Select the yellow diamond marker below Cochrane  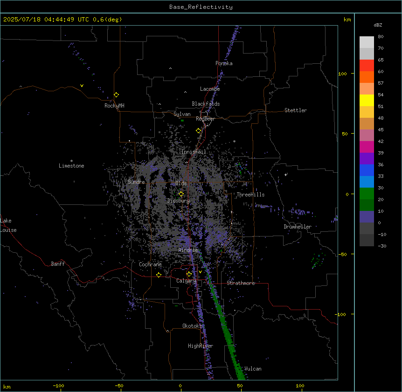click(x=159, y=275)
